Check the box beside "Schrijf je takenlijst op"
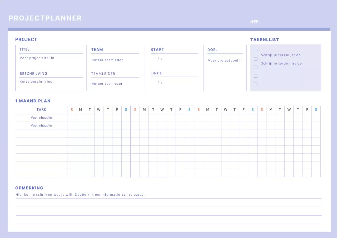The height and width of the screenshot is (238, 337). click(255, 50)
